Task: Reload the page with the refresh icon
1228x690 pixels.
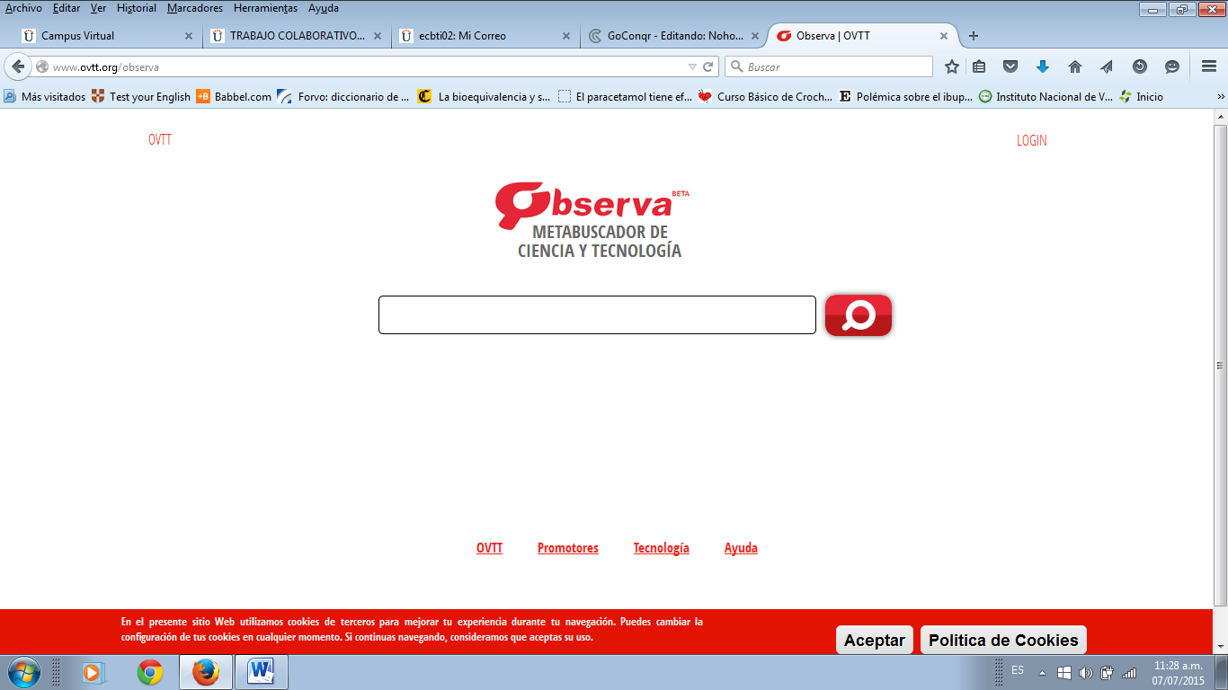Action: point(708,66)
